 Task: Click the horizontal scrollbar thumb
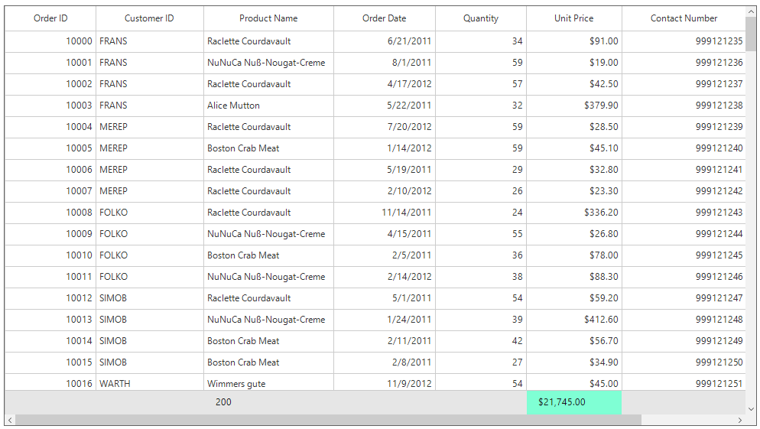click(x=328, y=420)
